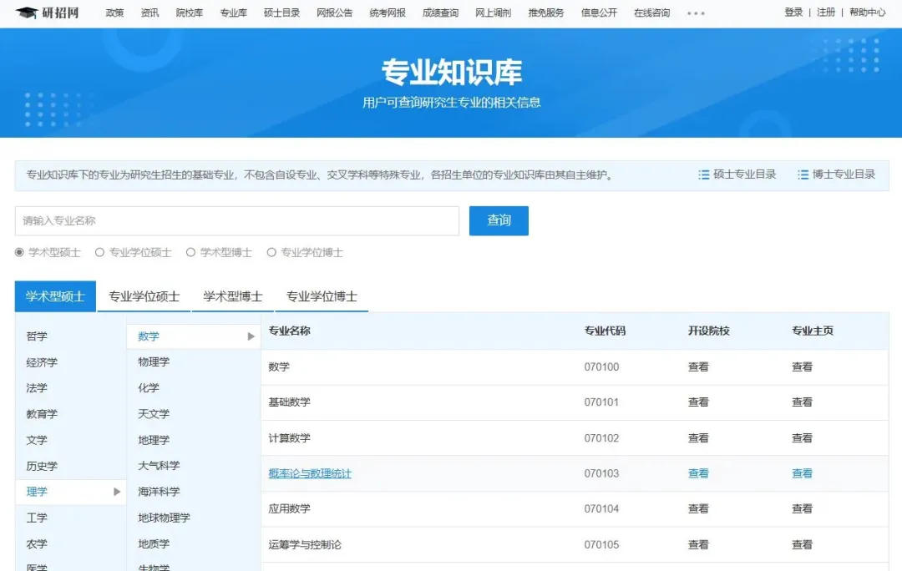Select the 专业学位博士 radio button
The image size is (902, 571).
[x=271, y=252]
